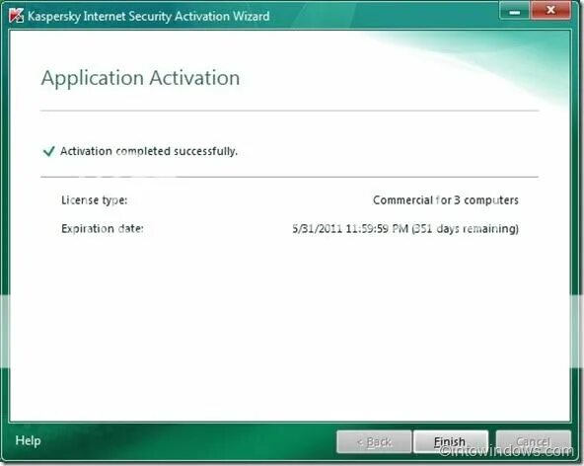Click the disabled Back button

point(374,442)
